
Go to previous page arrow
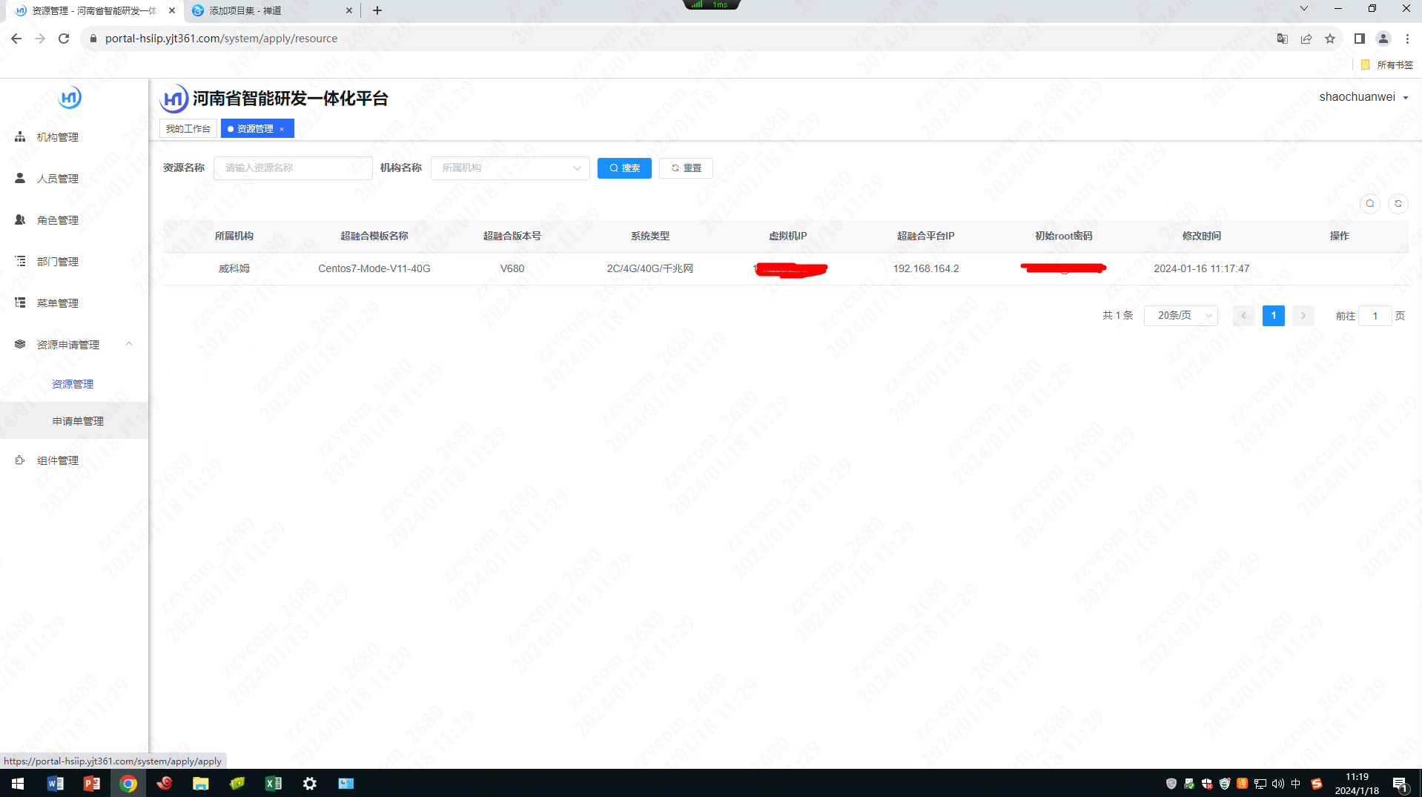coord(1244,316)
